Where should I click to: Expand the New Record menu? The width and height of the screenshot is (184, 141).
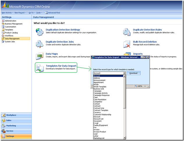pyautogui.click(x=20, y=13)
